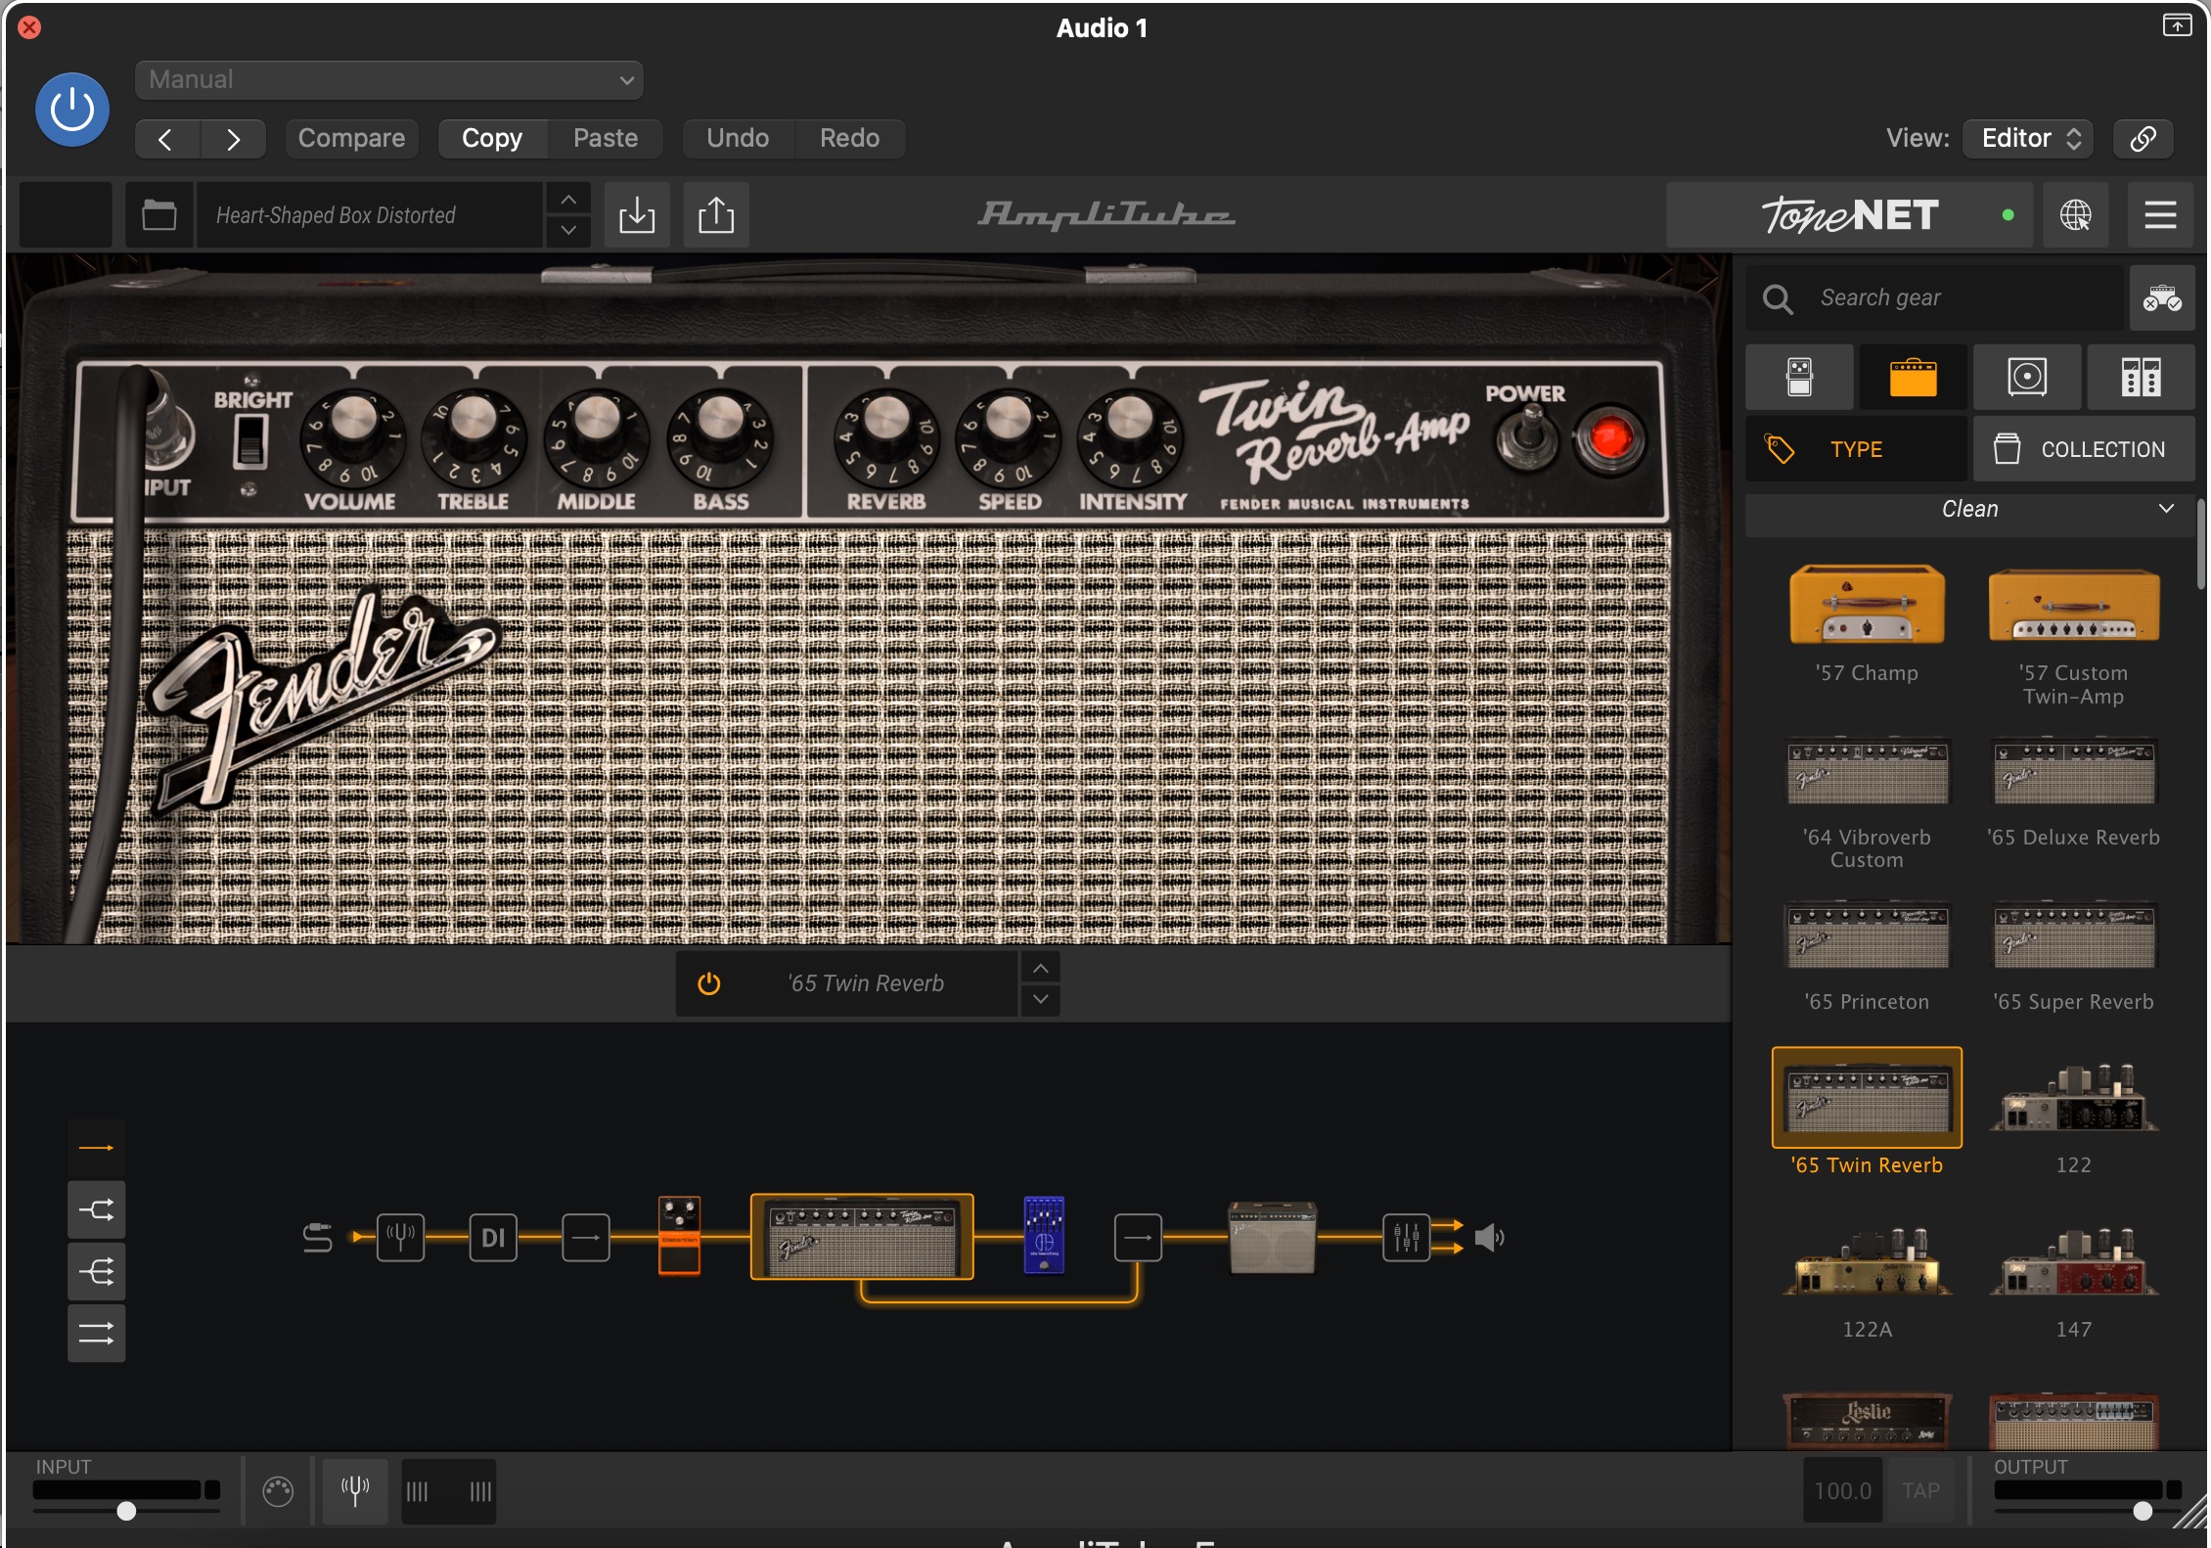Screen dimensions: 2211x1548
Task: Go to next preset arrow
Action: point(233,139)
